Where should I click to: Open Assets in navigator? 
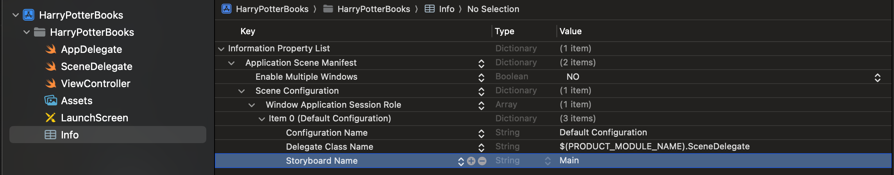pyautogui.click(x=77, y=100)
